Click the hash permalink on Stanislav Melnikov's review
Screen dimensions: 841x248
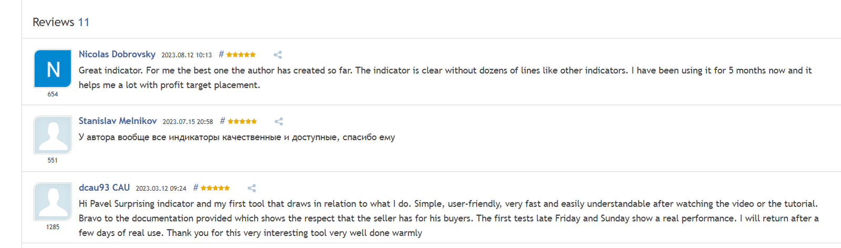click(222, 121)
